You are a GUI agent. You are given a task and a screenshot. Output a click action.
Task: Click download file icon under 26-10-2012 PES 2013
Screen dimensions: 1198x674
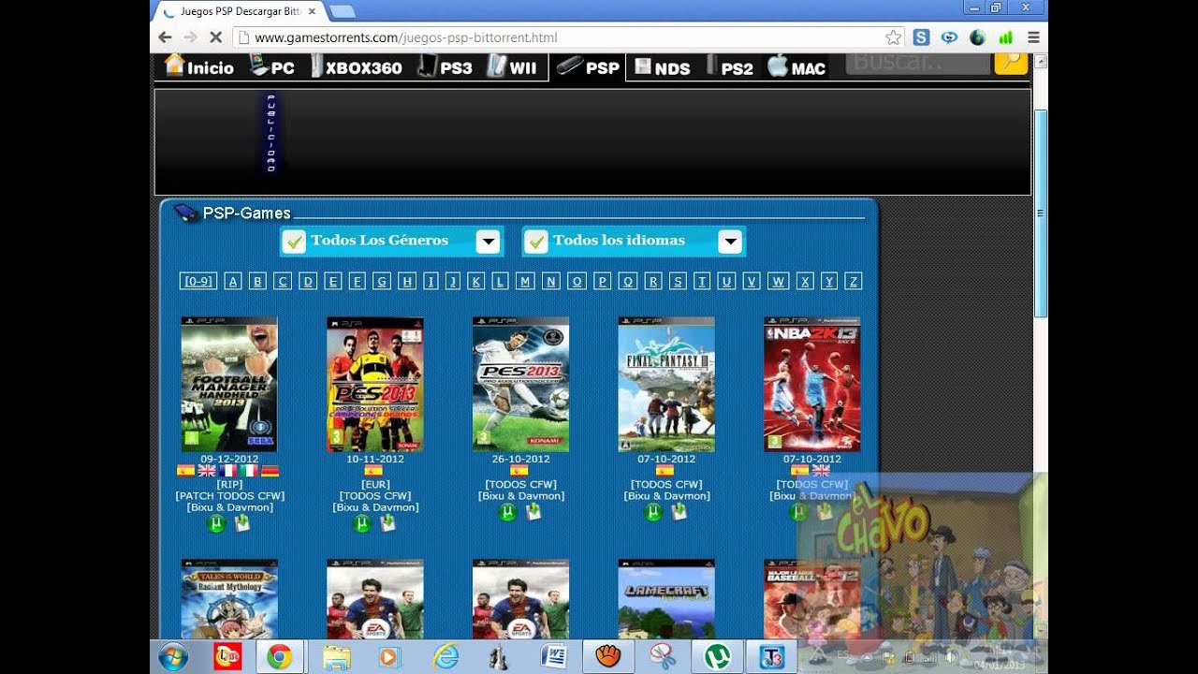[x=533, y=511]
